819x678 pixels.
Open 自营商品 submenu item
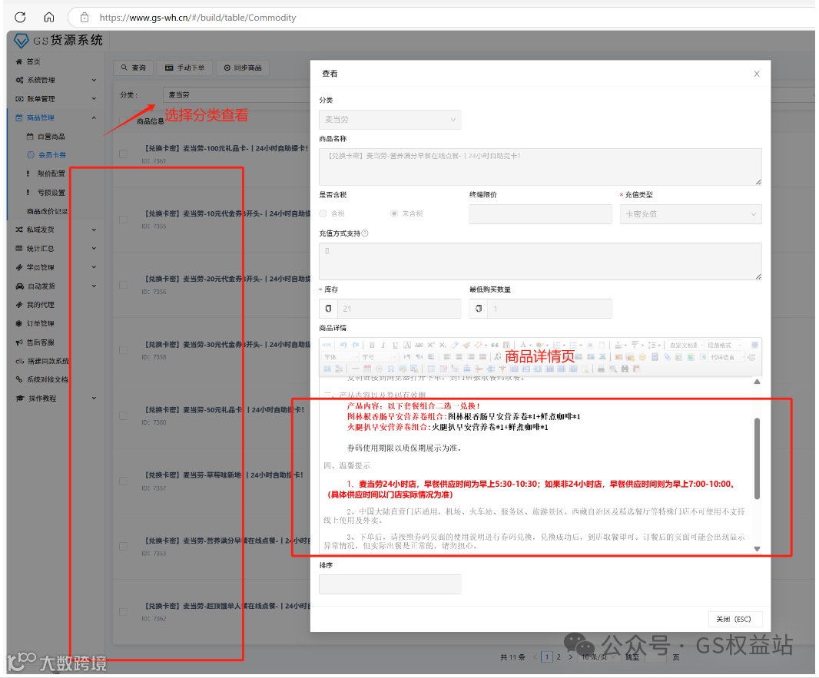click(x=51, y=136)
